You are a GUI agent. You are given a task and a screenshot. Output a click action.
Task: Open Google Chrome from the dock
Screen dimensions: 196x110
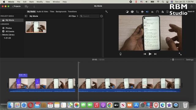click(x=110, y=105)
